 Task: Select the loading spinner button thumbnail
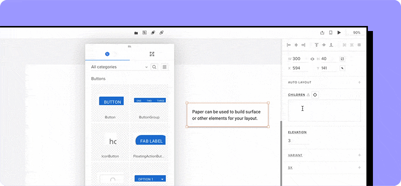112,178
